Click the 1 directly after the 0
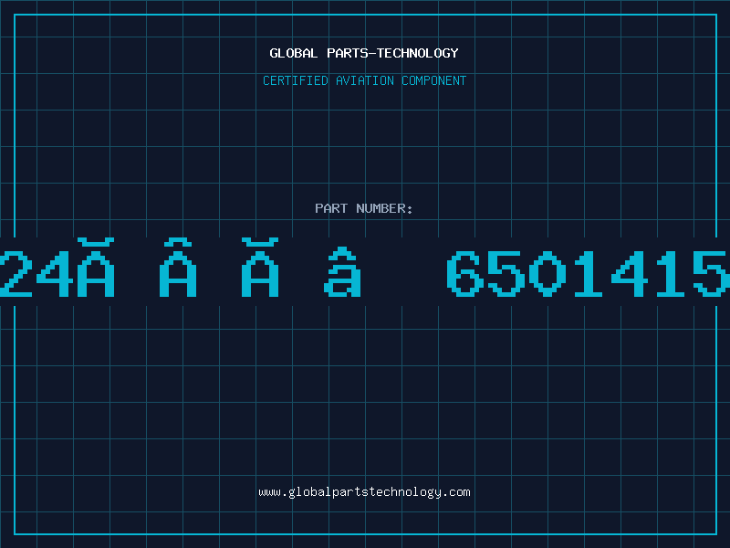The image size is (730, 548). point(589,273)
